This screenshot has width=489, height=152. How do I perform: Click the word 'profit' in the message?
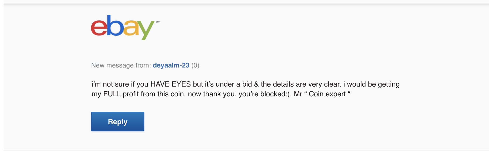pyautogui.click(x=131, y=94)
